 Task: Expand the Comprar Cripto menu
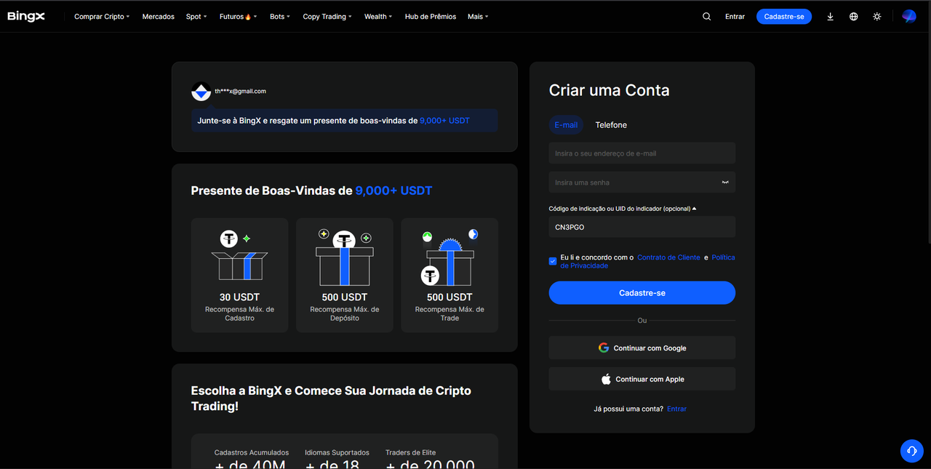coord(102,16)
